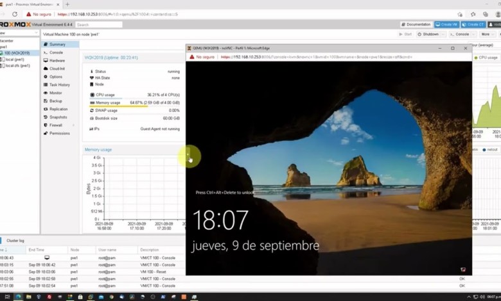This screenshot has height=301, width=501.
Task: Select the Datacenter tree entry
Action: [6, 41]
